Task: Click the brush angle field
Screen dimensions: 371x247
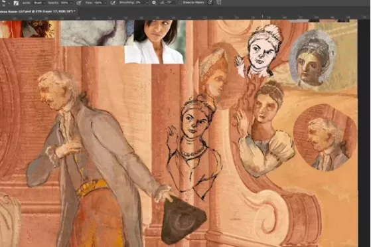Action: point(170,3)
